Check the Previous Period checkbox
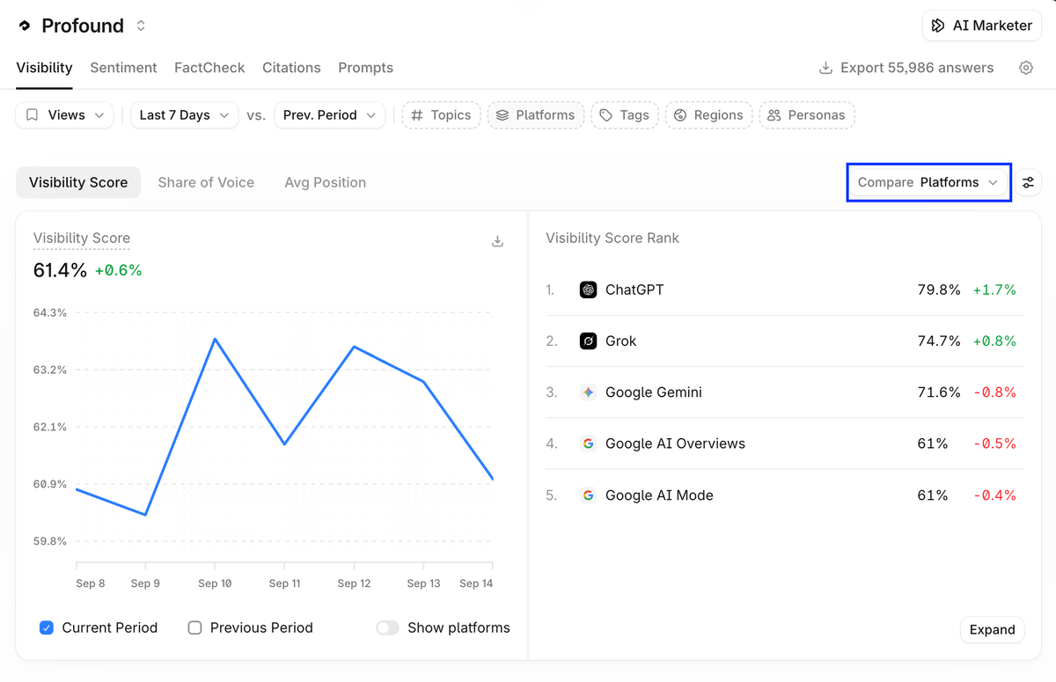Screen dimensions: 1056x682 [195, 627]
